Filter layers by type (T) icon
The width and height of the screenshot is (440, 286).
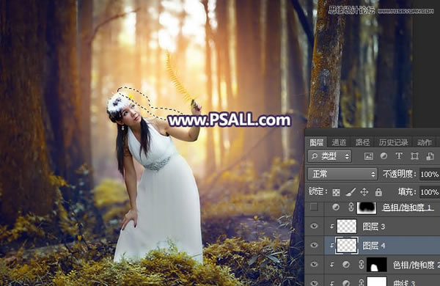pos(399,156)
